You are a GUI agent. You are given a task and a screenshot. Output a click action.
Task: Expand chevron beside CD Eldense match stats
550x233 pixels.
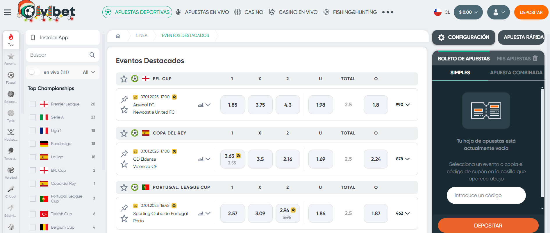[208, 159]
